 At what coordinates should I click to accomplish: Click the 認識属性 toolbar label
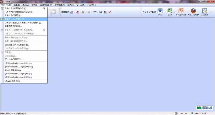pos(65,12)
